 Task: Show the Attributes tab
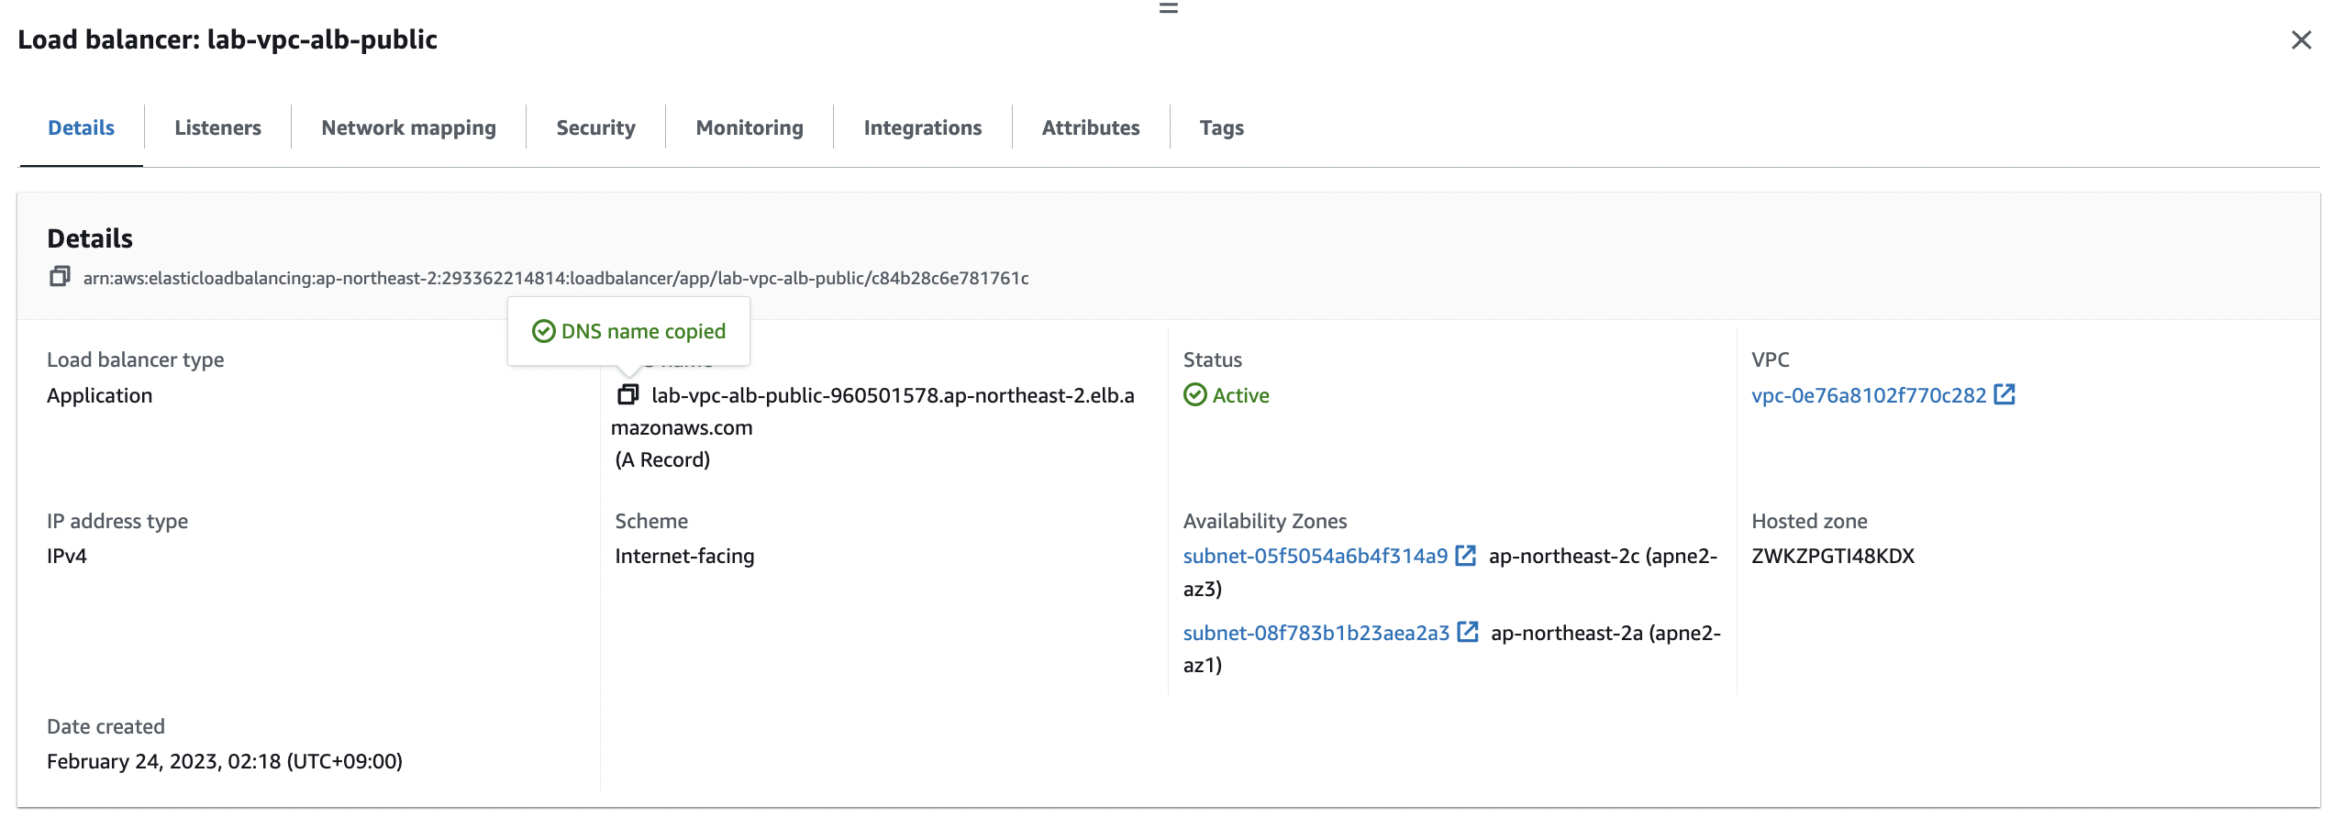pyautogui.click(x=1090, y=127)
